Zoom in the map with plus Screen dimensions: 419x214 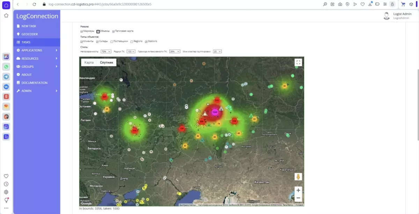click(298, 190)
